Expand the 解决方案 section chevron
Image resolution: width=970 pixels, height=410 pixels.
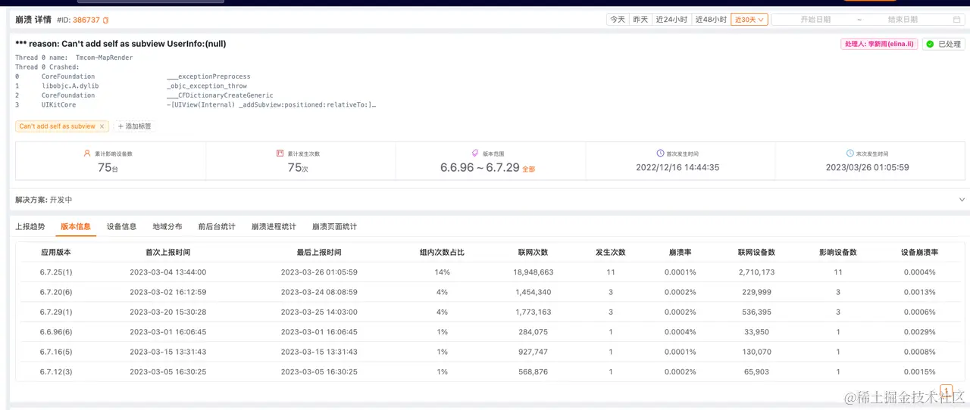point(962,200)
